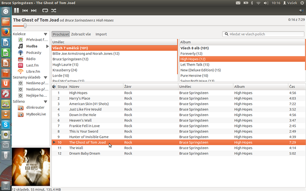Viewport: 306px width, 191px height.
Task: Open Ubuntu Dash home button
Action: 6,11
